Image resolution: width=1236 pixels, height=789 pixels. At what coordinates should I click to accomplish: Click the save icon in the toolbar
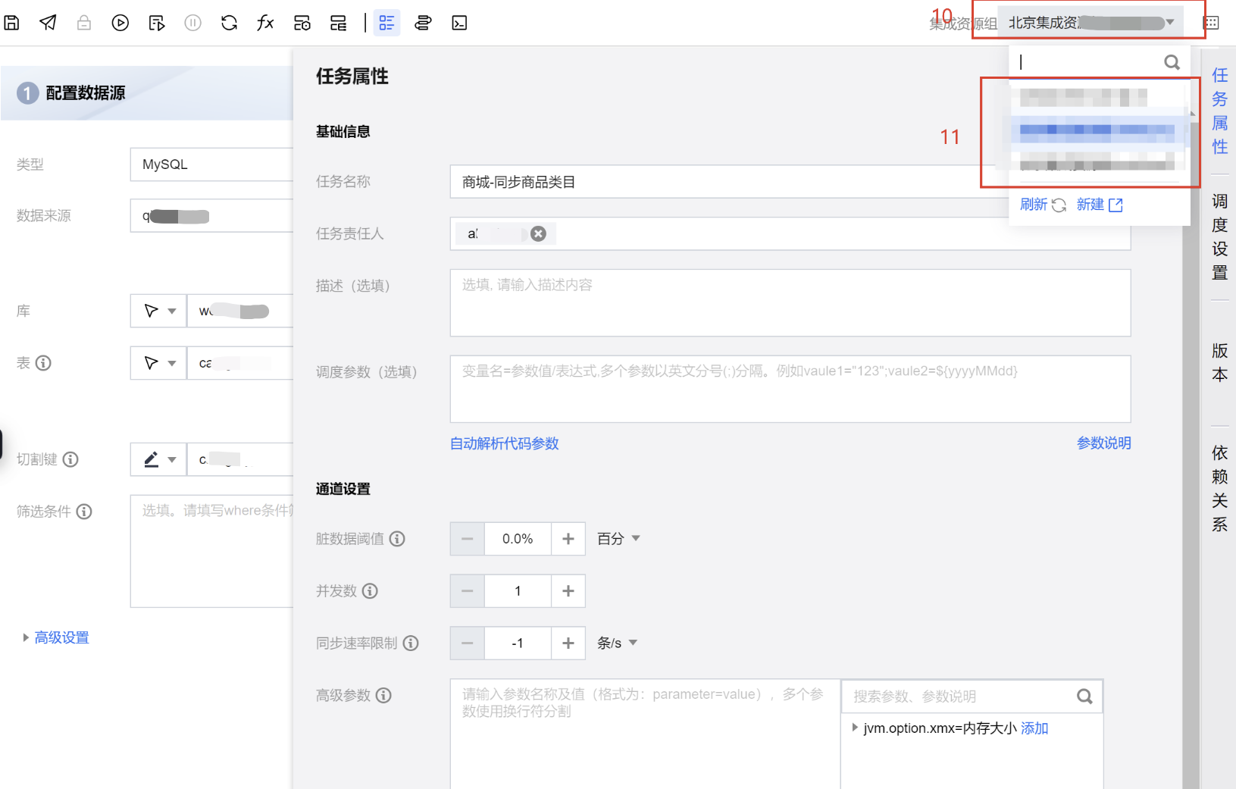[11, 23]
